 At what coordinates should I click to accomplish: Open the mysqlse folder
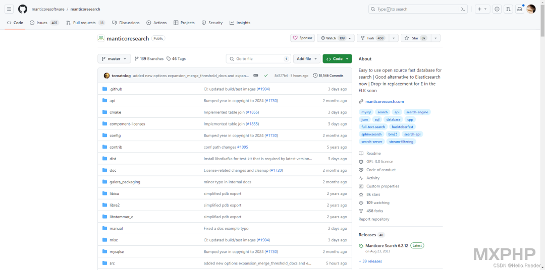(117, 251)
